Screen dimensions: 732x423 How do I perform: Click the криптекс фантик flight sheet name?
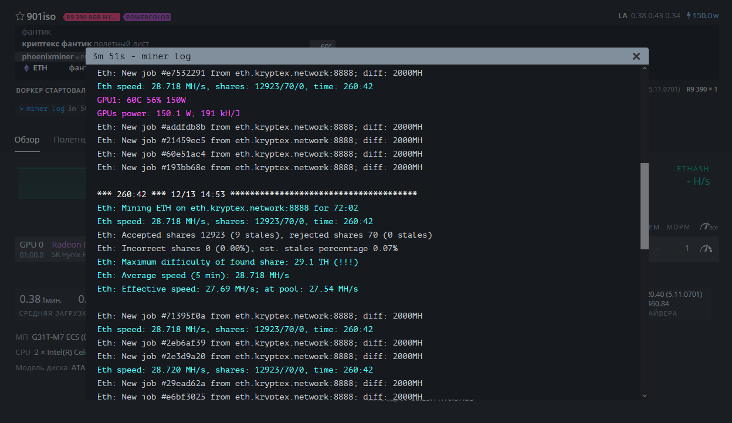(x=57, y=43)
